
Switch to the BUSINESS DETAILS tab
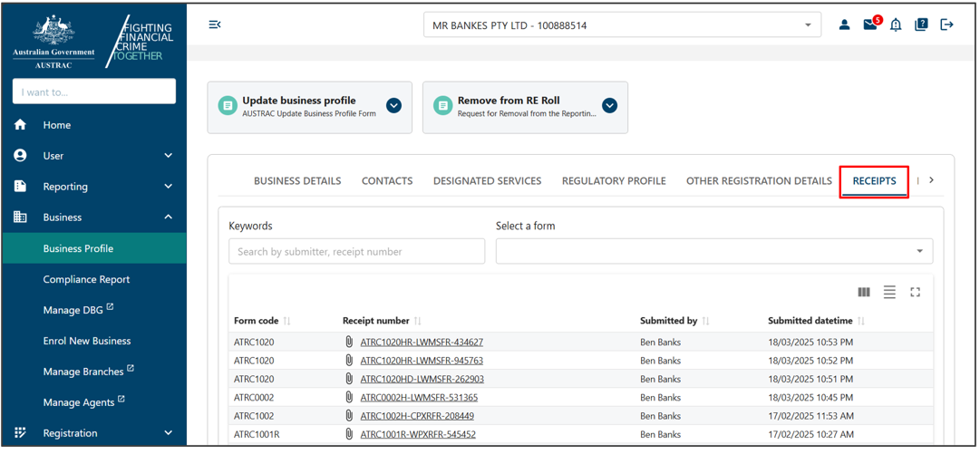pyautogui.click(x=297, y=181)
